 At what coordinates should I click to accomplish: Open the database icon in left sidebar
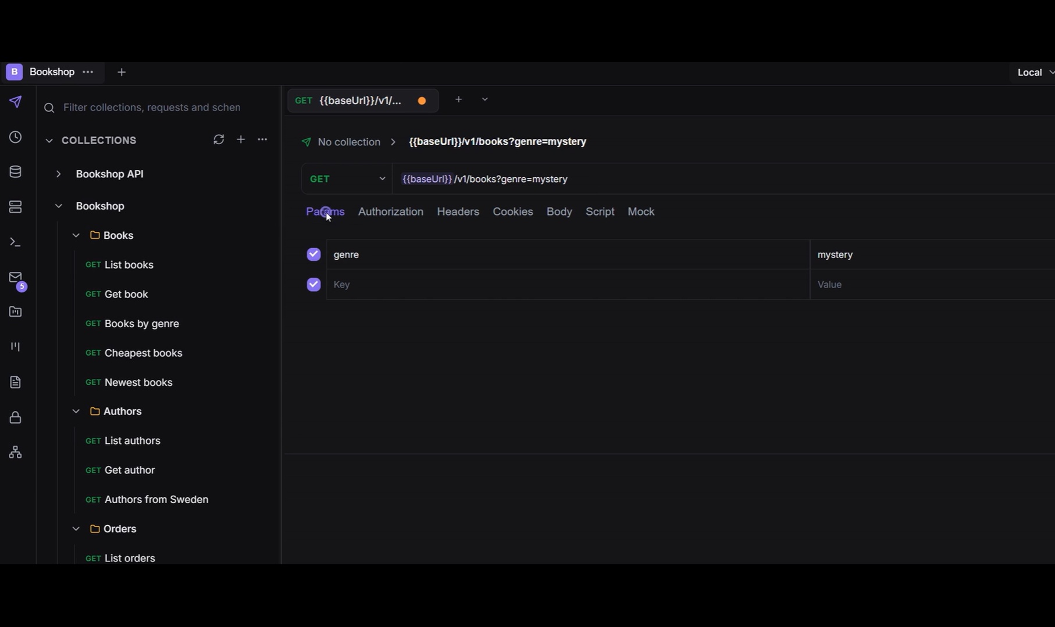pyautogui.click(x=16, y=172)
